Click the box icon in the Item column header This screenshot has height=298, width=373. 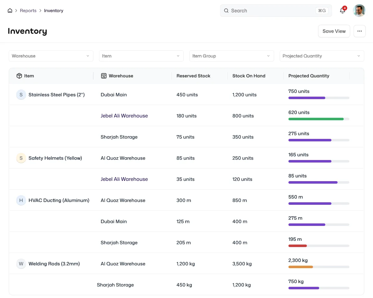19,76
